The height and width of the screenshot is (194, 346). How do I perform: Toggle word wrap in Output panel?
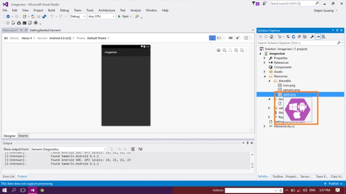click(x=140, y=149)
